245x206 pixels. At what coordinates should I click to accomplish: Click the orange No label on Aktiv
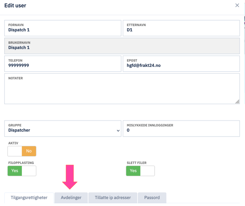click(29, 151)
